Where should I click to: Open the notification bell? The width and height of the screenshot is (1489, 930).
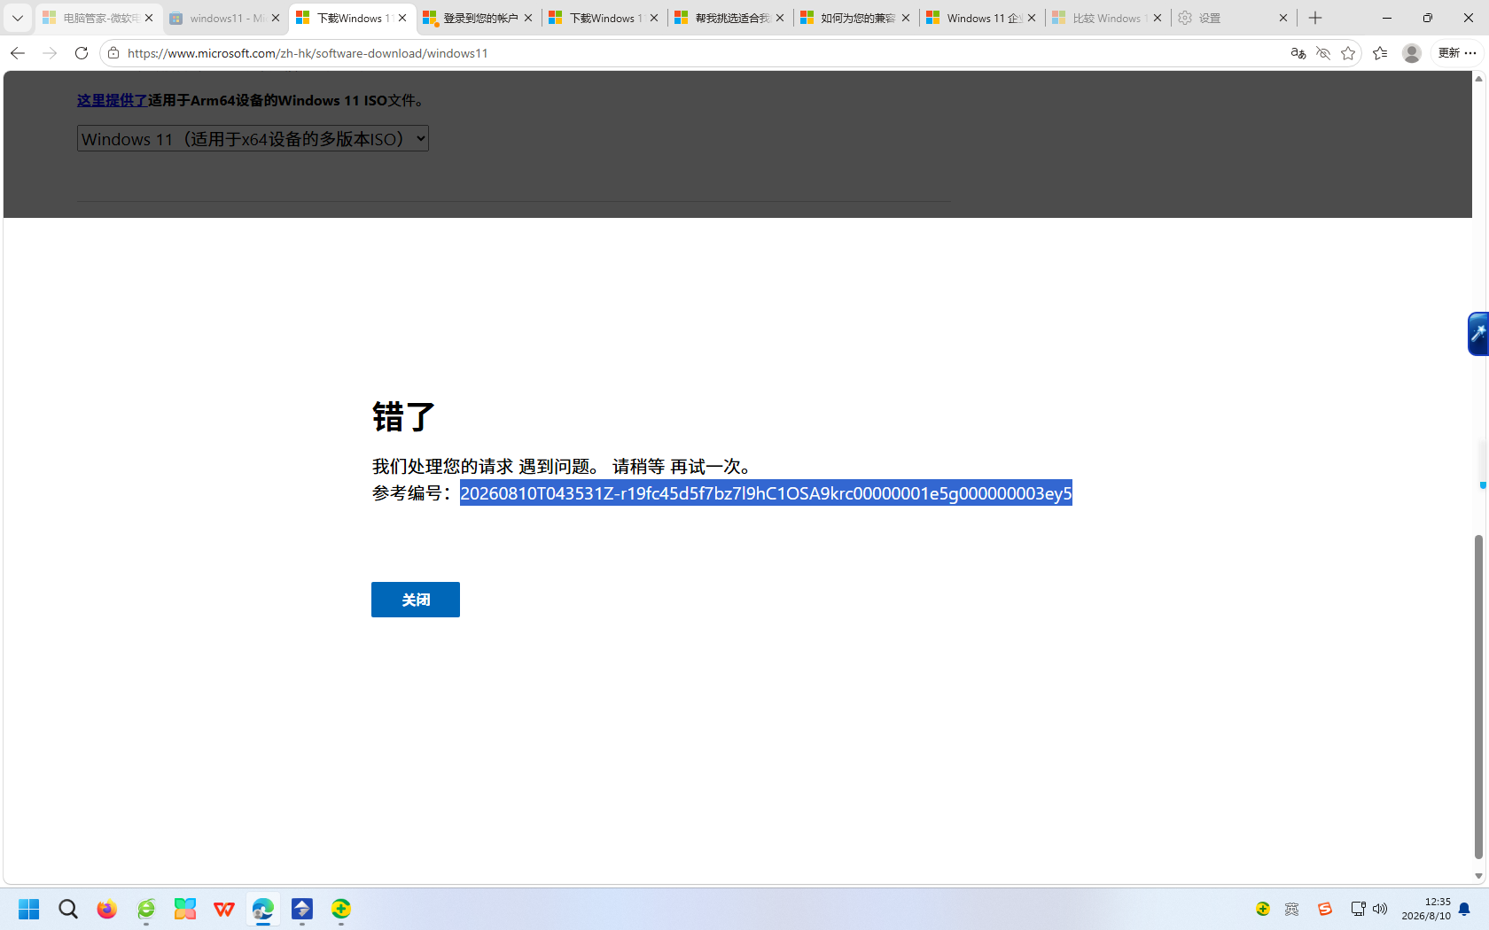1464,910
